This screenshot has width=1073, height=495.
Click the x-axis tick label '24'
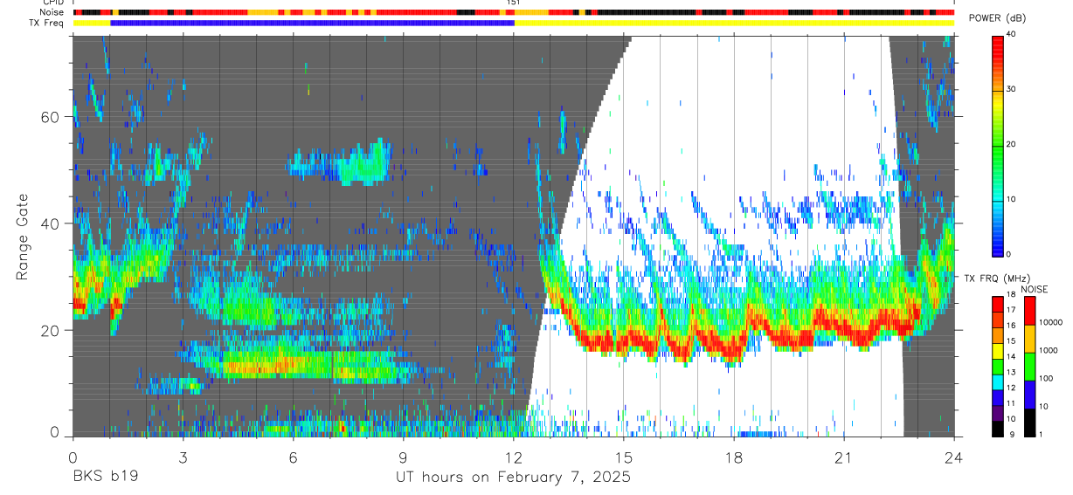point(954,458)
